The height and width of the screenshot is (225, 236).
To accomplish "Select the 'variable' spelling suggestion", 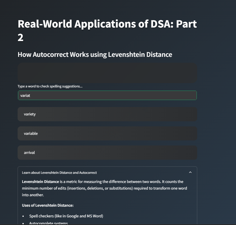I will coord(31,133).
